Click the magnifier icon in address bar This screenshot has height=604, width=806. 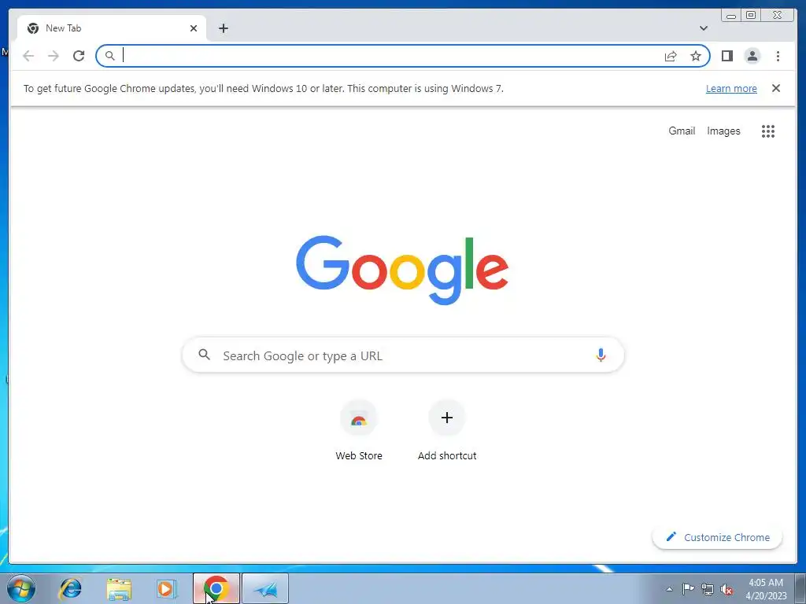pos(110,56)
